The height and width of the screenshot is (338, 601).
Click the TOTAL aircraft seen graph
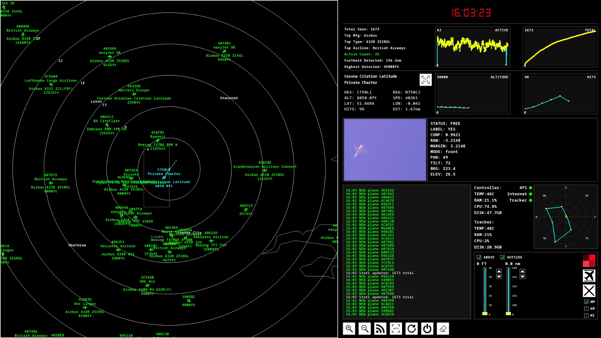[x=560, y=47]
